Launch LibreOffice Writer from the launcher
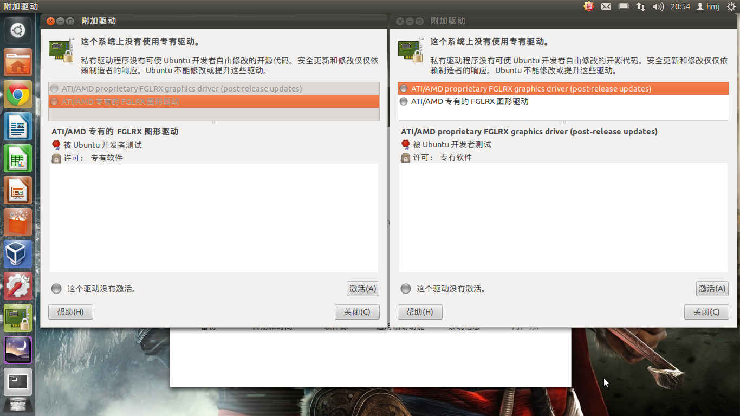The width and height of the screenshot is (740, 416). point(18,126)
